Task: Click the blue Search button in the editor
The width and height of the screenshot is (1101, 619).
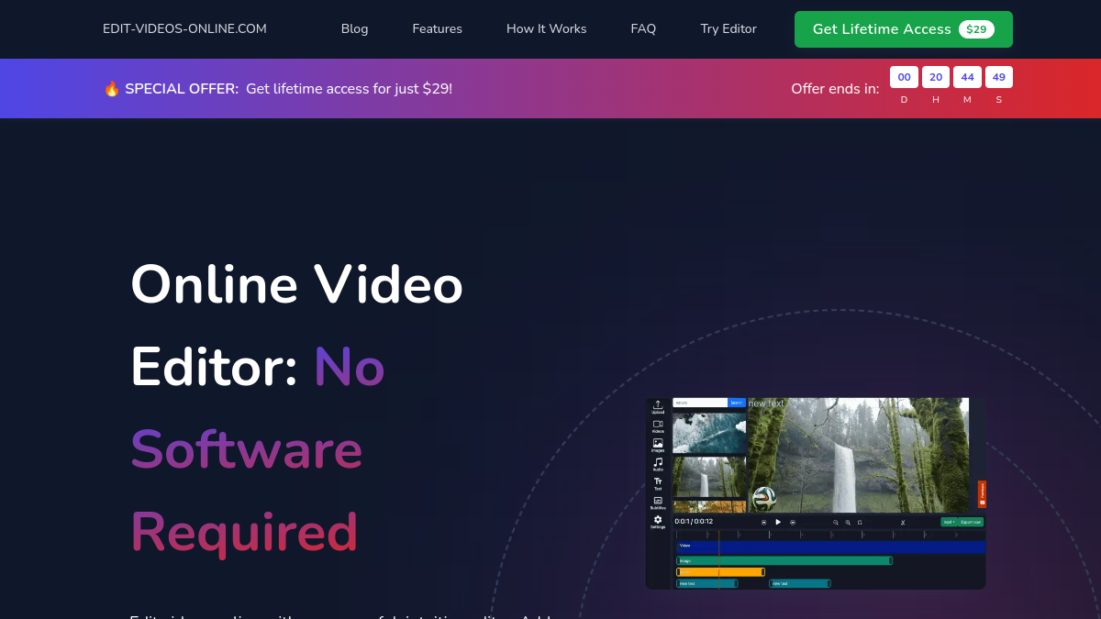Action: tap(737, 403)
